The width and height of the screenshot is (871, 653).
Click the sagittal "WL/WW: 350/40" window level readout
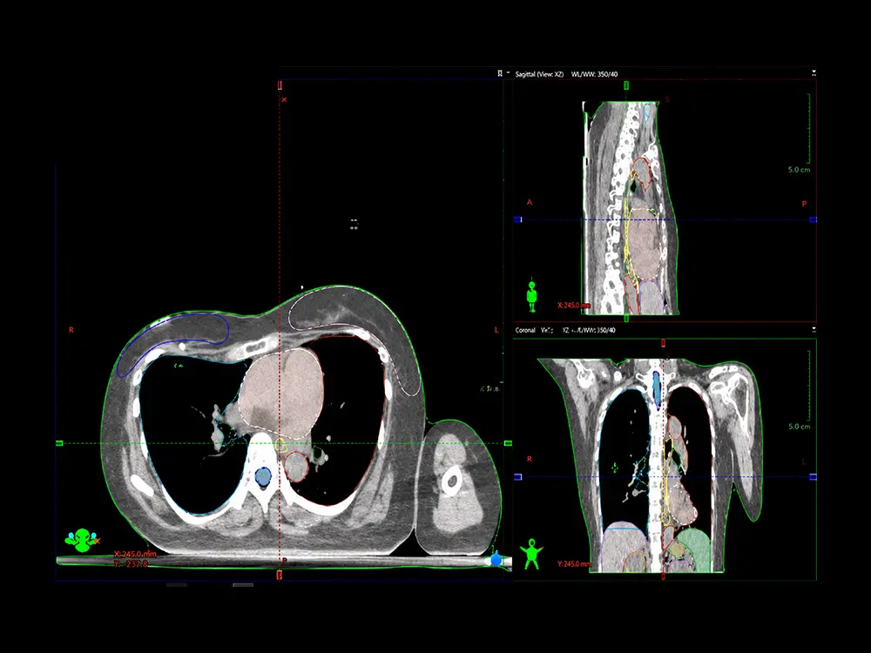[594, 74]
